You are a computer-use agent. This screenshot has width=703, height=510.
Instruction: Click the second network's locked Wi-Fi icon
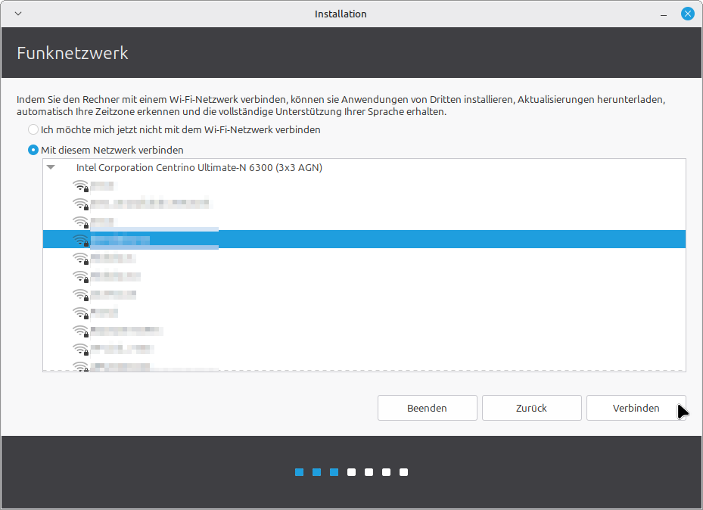coord(80,204)
